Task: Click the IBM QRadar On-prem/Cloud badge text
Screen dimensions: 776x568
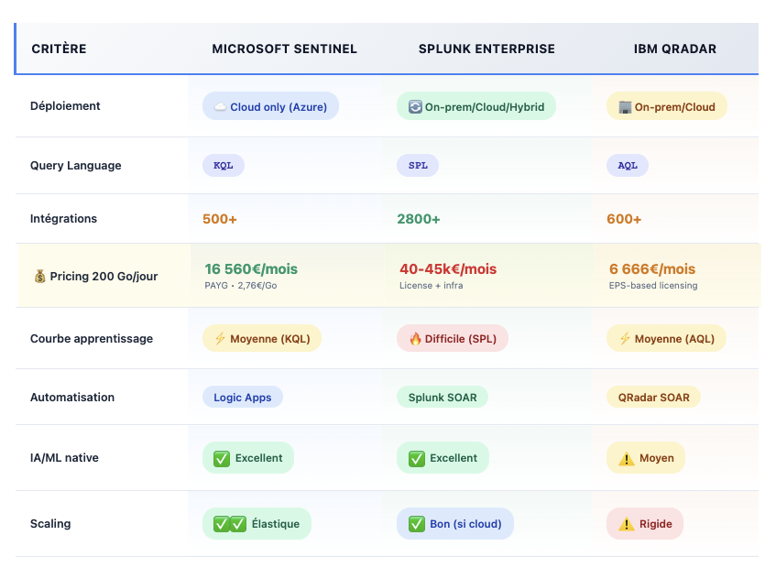Action: click(x=675, y=107)
